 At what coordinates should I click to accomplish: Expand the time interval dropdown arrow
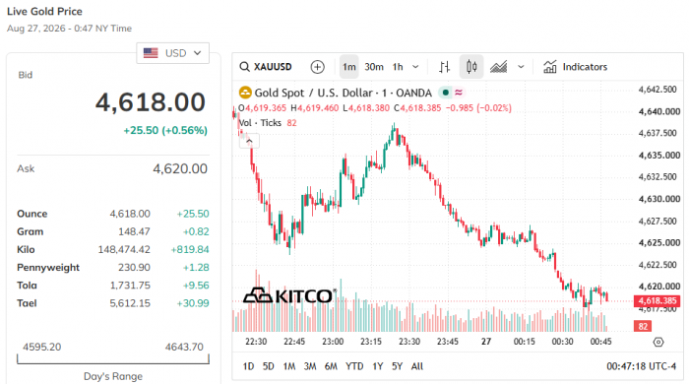point(415,67)
